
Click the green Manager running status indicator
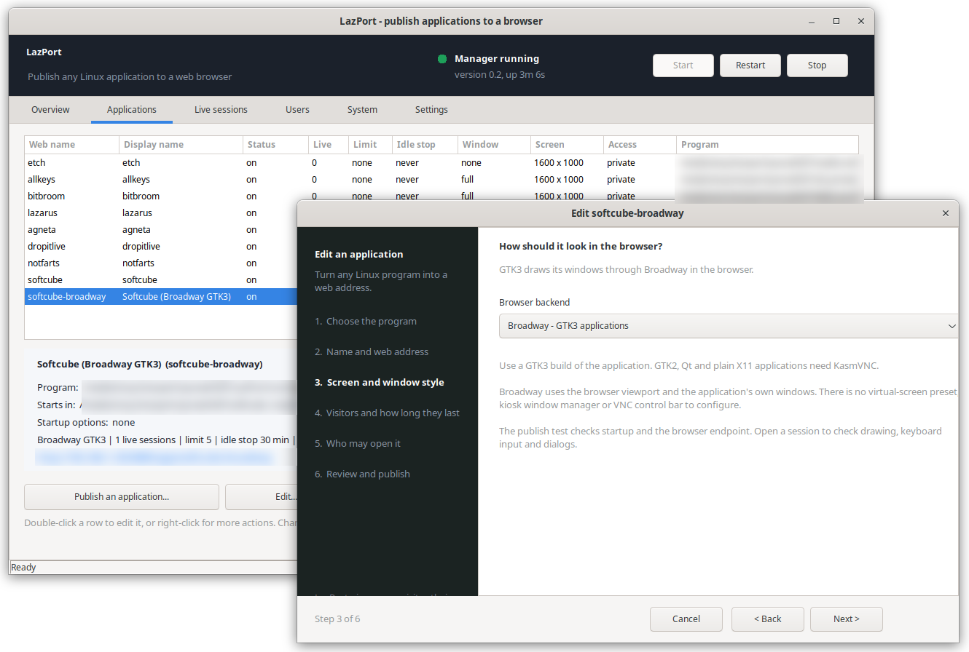442,59
